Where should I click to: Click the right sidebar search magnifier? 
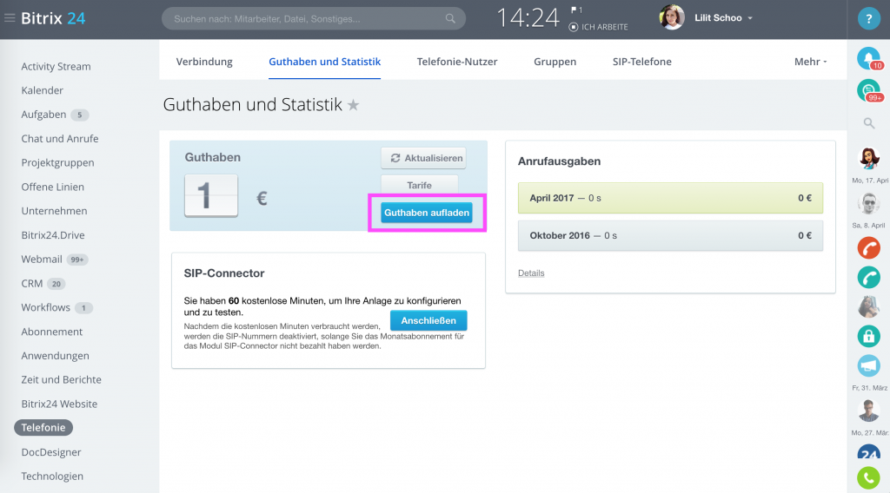869,123
